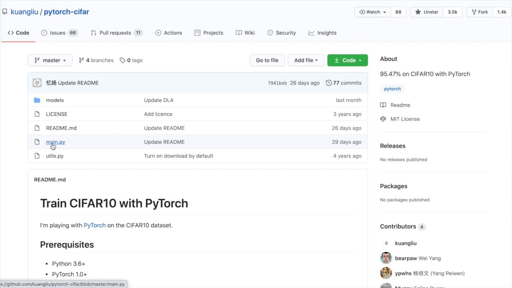
Task: Open the pytorch-cifar repository link
Action: point(66,12)
